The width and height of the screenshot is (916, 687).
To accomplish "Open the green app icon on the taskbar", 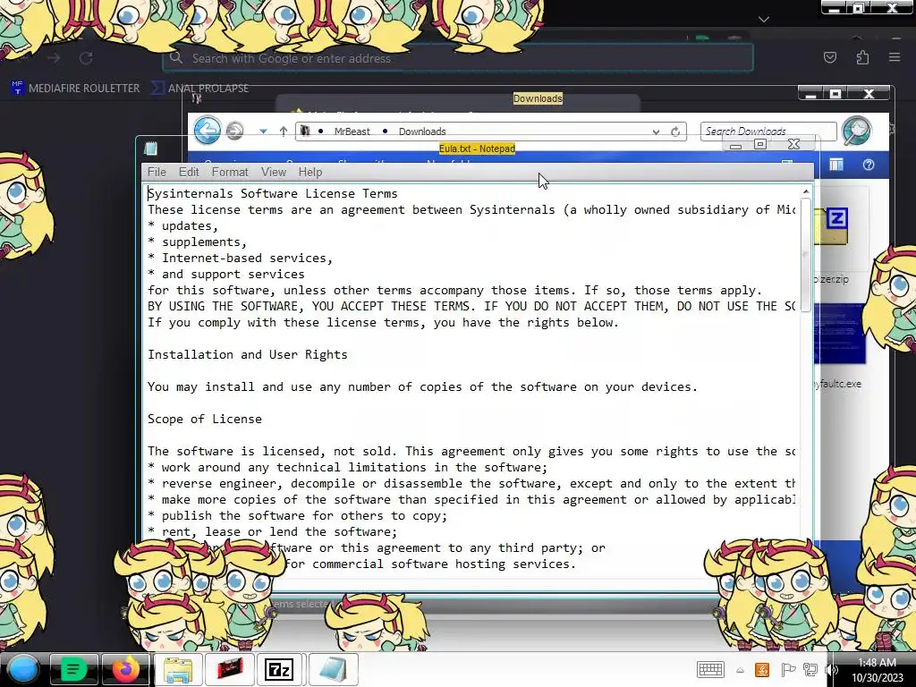I will (73, 669).
